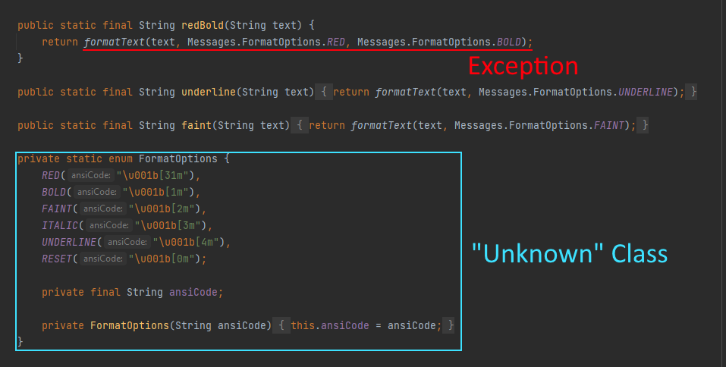Image resolution: width=726 pixels, height=367 pixels.
Task: Click the ansiCode parameter hint next to UNDERLINE
Action: (x=127, y=242)
